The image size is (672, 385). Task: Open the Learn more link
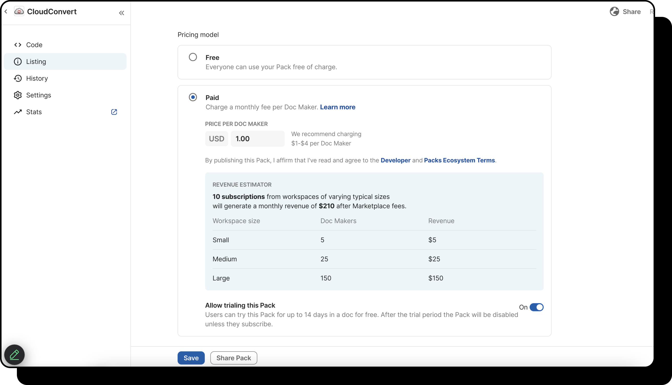(x=338, y=107)
